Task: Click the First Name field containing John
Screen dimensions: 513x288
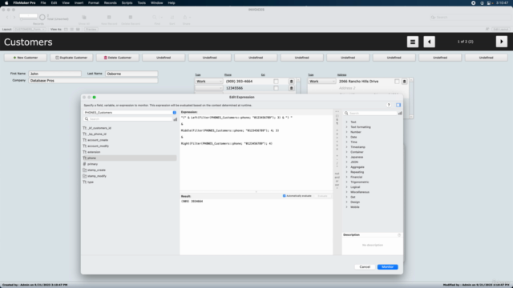Action: click(55, 74)
